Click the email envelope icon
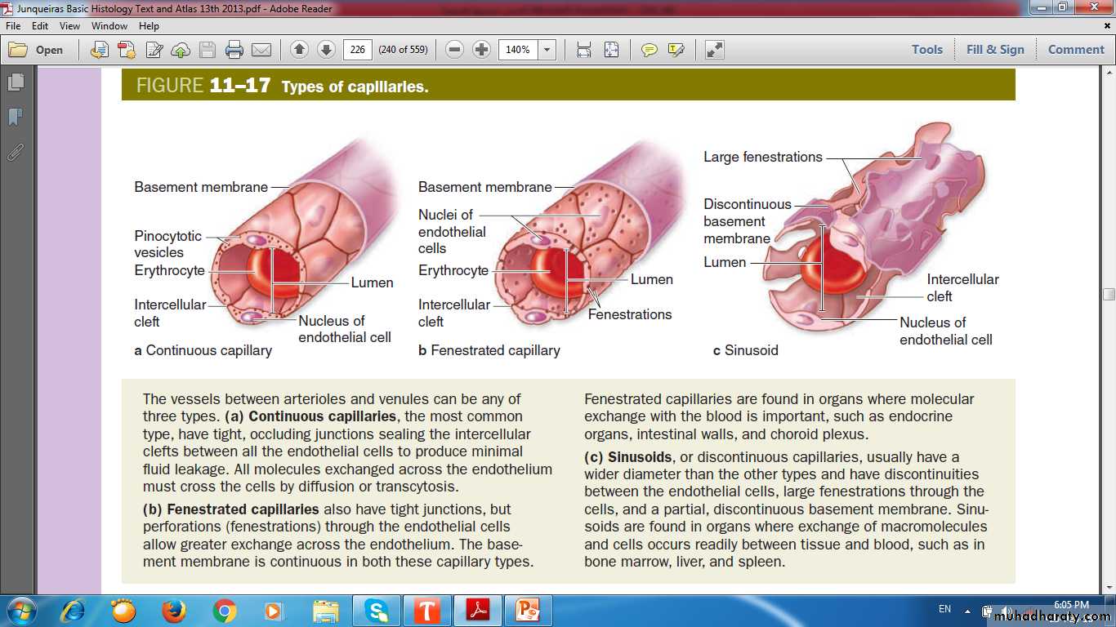This screenshot has width=1116, height=627. (x=261, y=50)
